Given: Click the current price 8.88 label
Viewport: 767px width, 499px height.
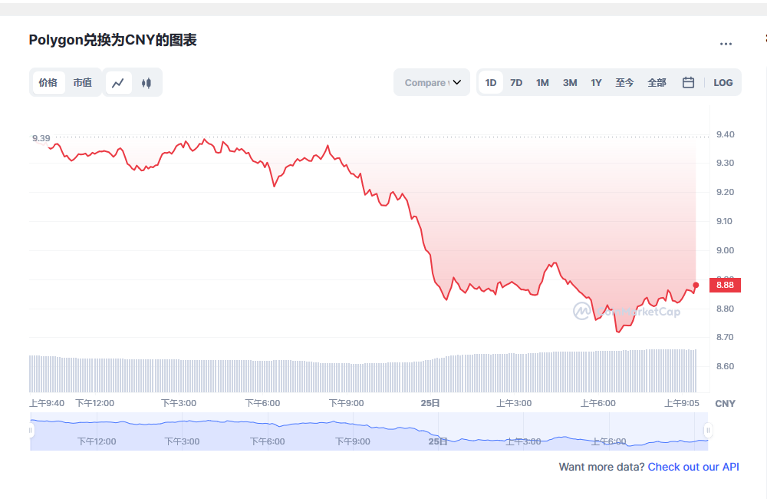Looking at the screenshot, I should [725, 285].
